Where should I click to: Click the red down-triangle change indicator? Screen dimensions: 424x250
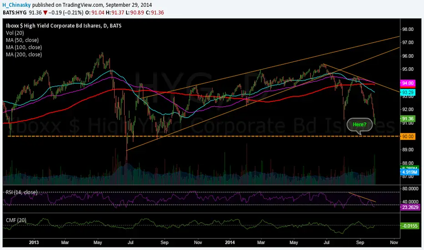tap(45, 13)
